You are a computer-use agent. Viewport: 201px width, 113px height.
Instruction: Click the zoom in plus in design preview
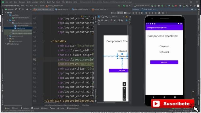[124, 89]
